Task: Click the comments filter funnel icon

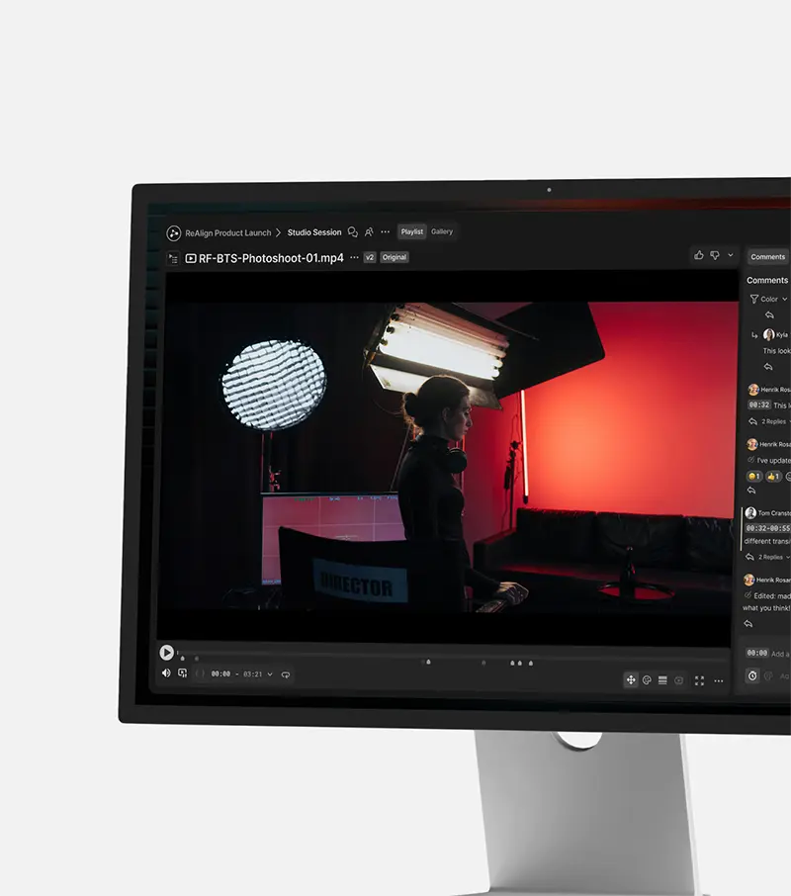Action: pos(753,299)
